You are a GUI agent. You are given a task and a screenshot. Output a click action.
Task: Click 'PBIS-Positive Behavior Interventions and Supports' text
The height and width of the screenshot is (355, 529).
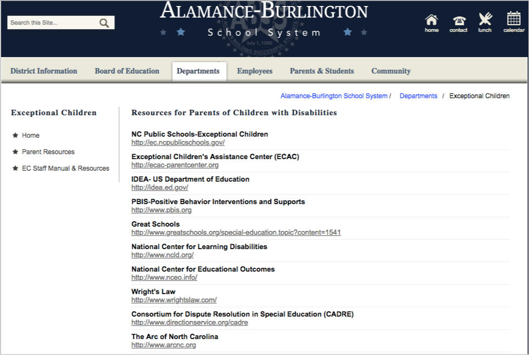click(x=218, y=201)
